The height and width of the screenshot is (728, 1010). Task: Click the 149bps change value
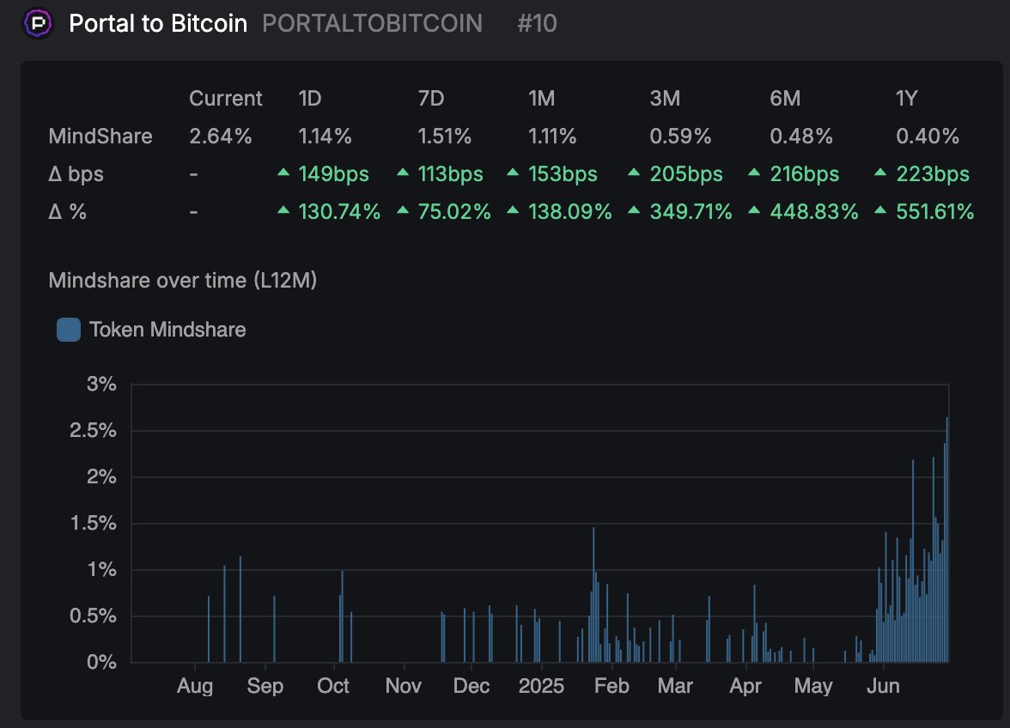tap(333, 173)
